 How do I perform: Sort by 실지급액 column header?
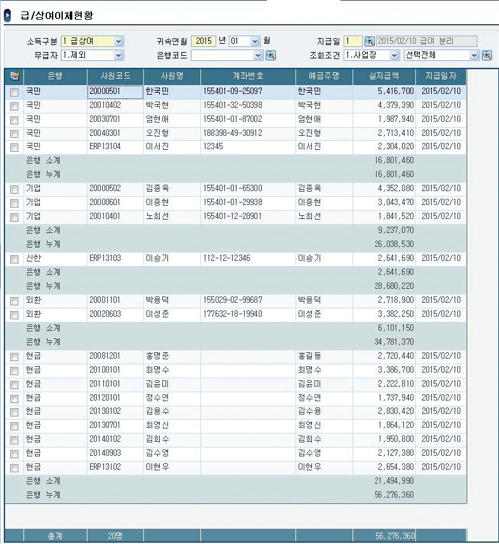click(384, 77)
